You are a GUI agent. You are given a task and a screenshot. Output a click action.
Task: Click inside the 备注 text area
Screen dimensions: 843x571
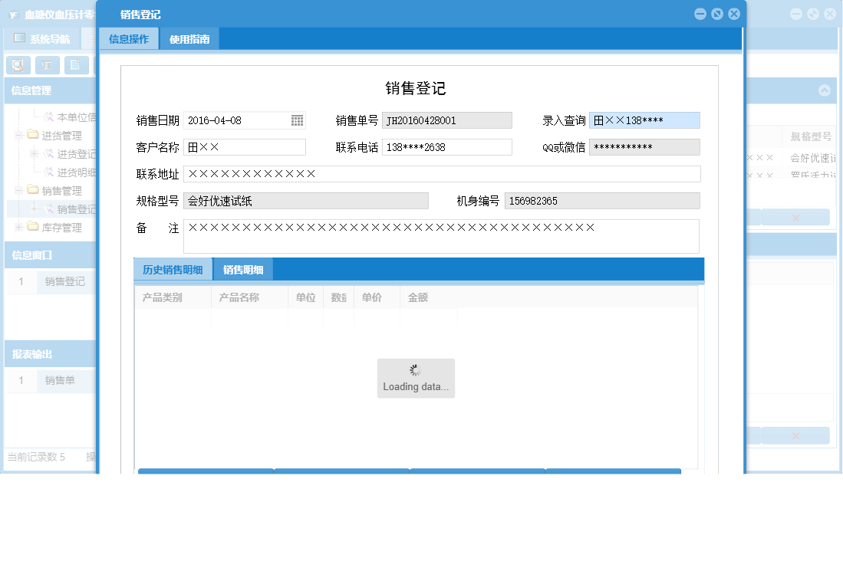click(422, 235)
